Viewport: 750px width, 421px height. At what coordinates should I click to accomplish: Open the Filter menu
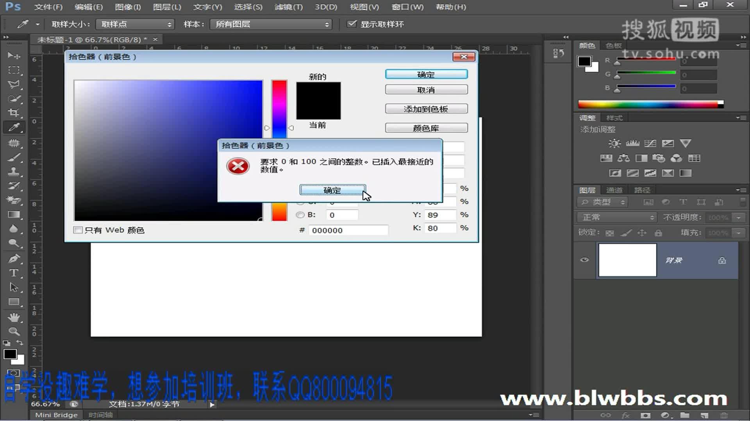click(288, 7)
